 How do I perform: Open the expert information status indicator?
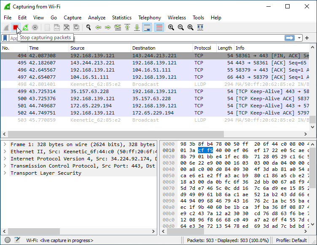[8, 240]
